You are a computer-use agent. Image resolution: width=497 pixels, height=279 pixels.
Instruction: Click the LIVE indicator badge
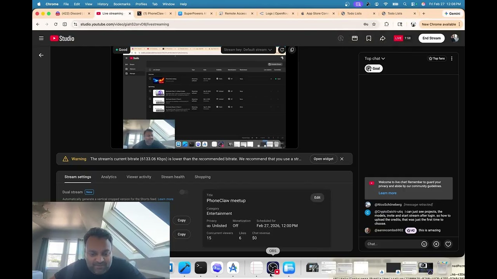[398, 38]
